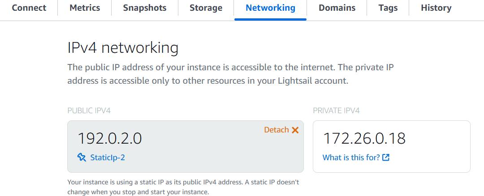The image size is (484, 196).
Task: Open the Connect tab
Action: 29,8
